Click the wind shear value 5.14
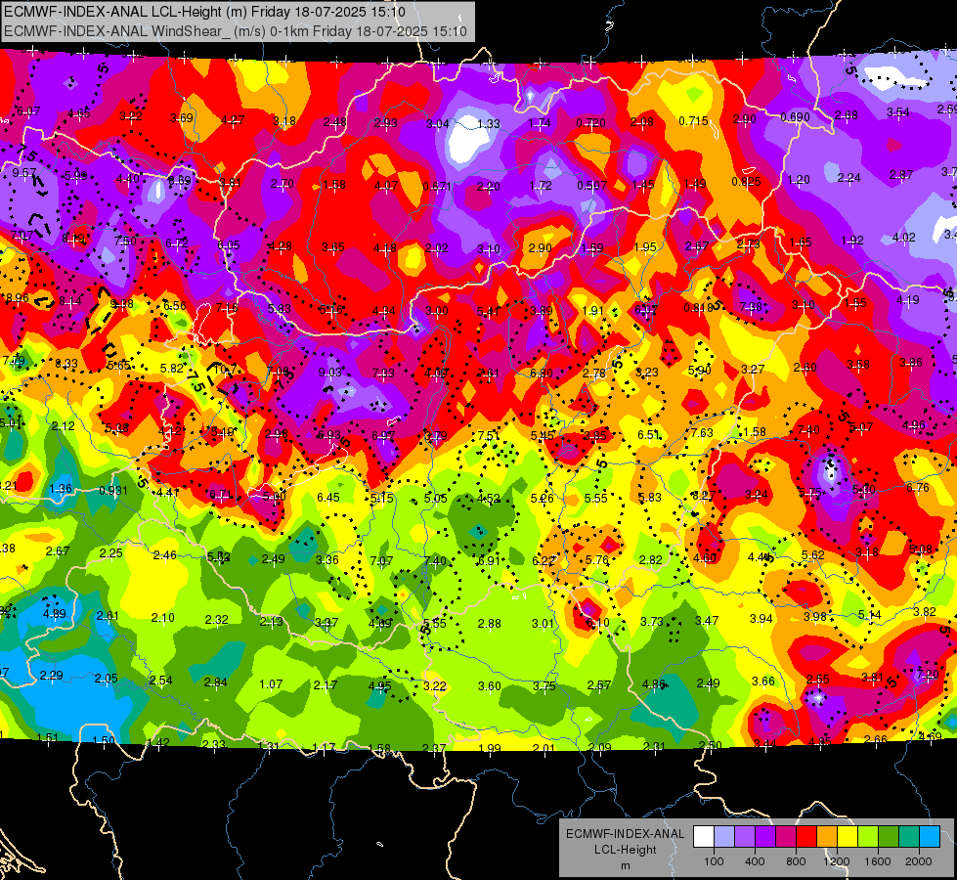957x880 pixels. 870,615
